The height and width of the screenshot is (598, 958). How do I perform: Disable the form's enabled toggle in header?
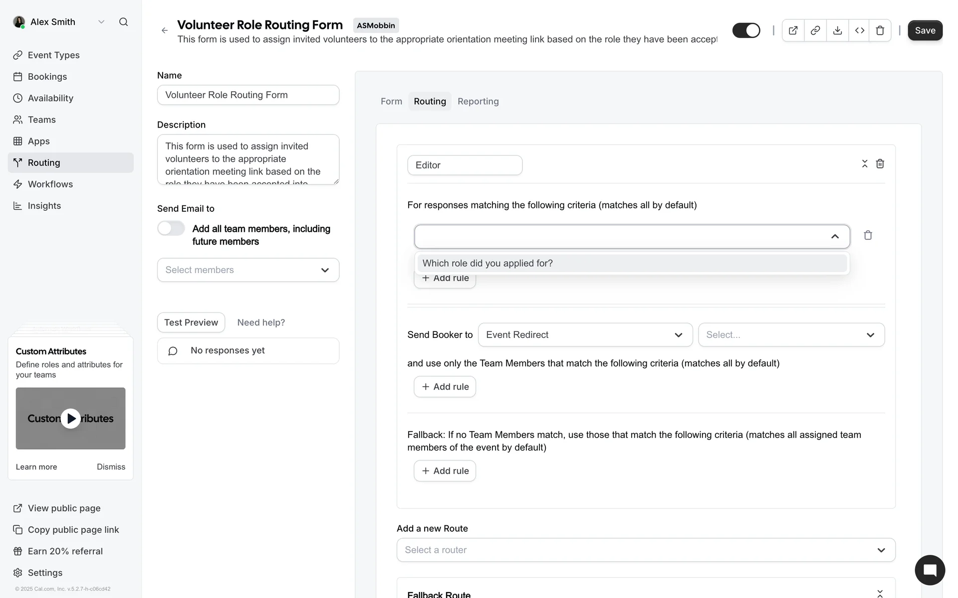pos(746,30)
